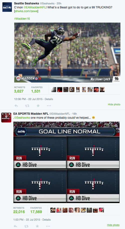Expand Details of the 1:53 PM tweet
This screenshot has width=125, height=229.
pyautogui.click(x=46, y=220)
